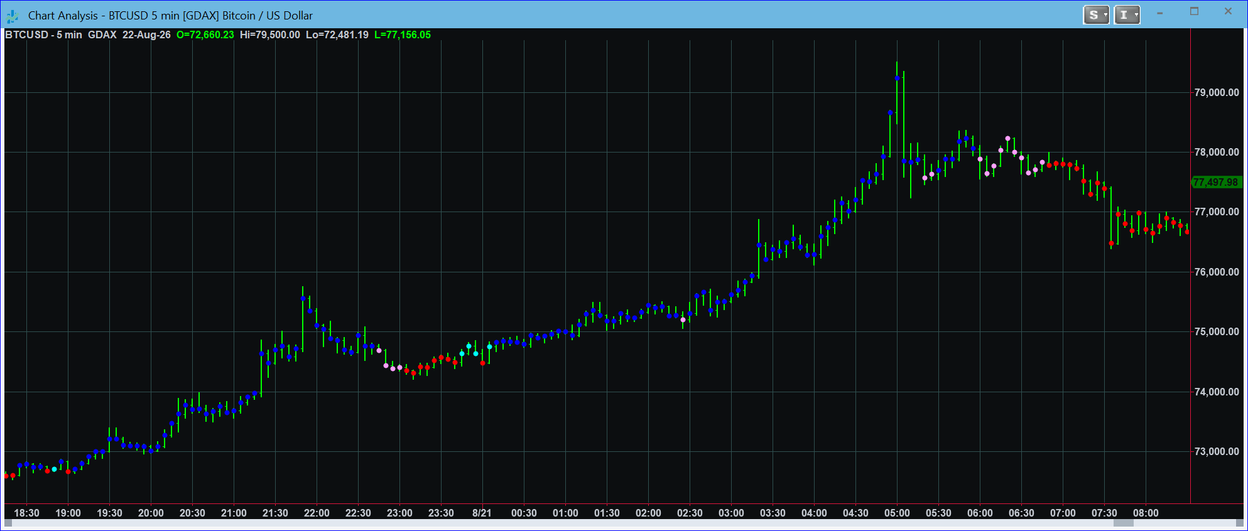Click the '03:30' time axis label
Screen dimensions: 1248x531
[773, 513]
